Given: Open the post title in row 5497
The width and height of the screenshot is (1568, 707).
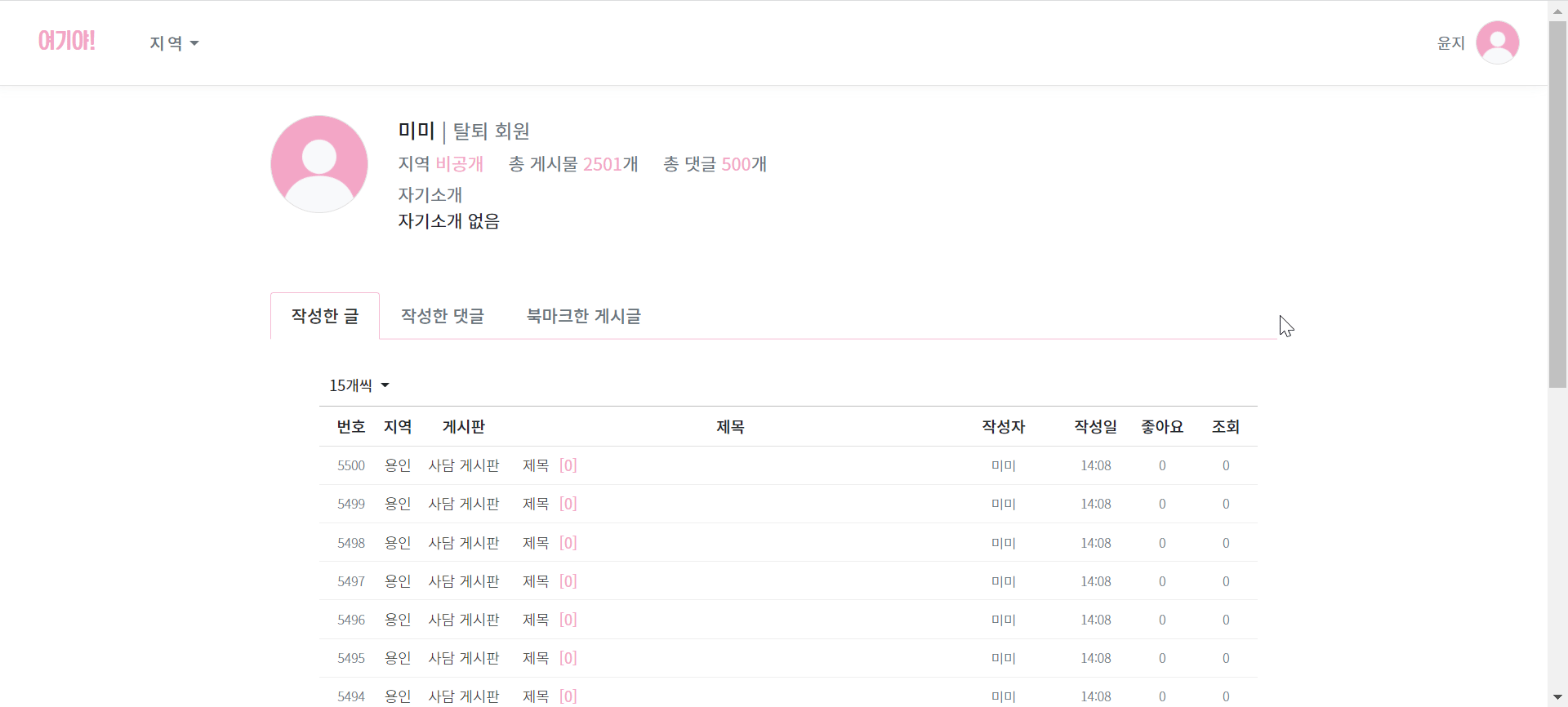Looking at the screenshot, I should coord(536,581).
